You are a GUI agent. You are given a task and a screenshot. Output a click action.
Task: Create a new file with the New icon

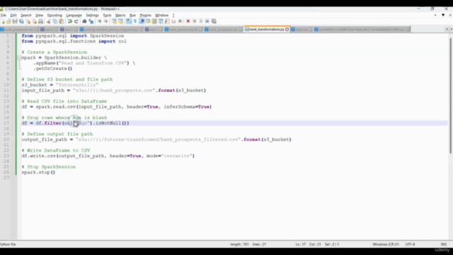[3, 21]
